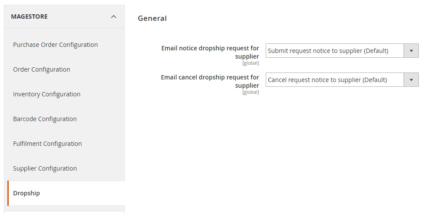Open the 'Cancel request notice to supplier' dropdown
This screenshot has width=424, height=214.
pos(342,79)
